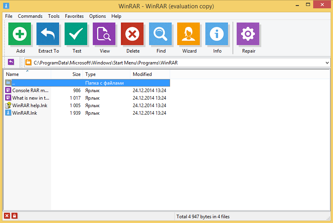Sort by the Type column header
Screen dimensions: 333x223
[x=106, y=74]
